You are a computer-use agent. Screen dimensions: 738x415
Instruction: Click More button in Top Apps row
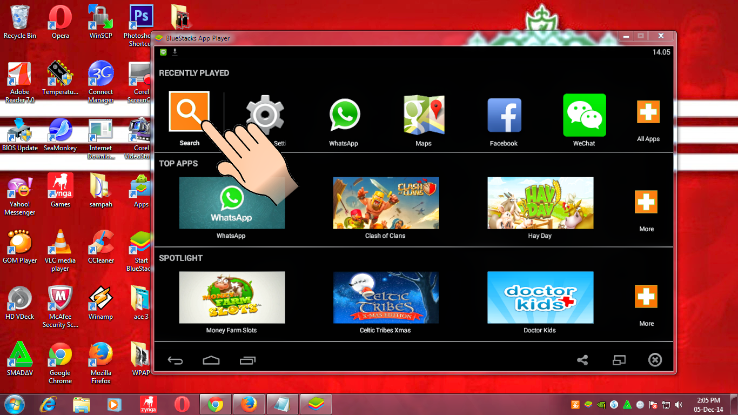click(x=646, y=202)
